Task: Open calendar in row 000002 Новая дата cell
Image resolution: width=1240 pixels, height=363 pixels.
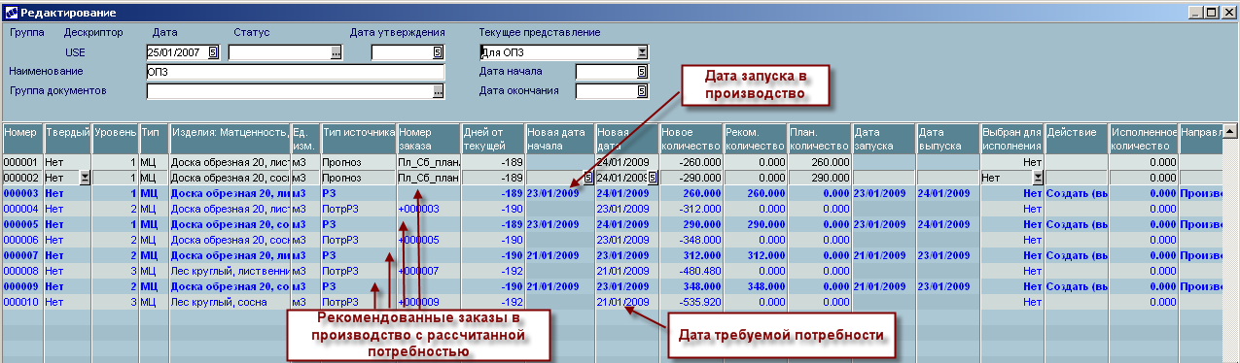Action: (x=653, y=178)
